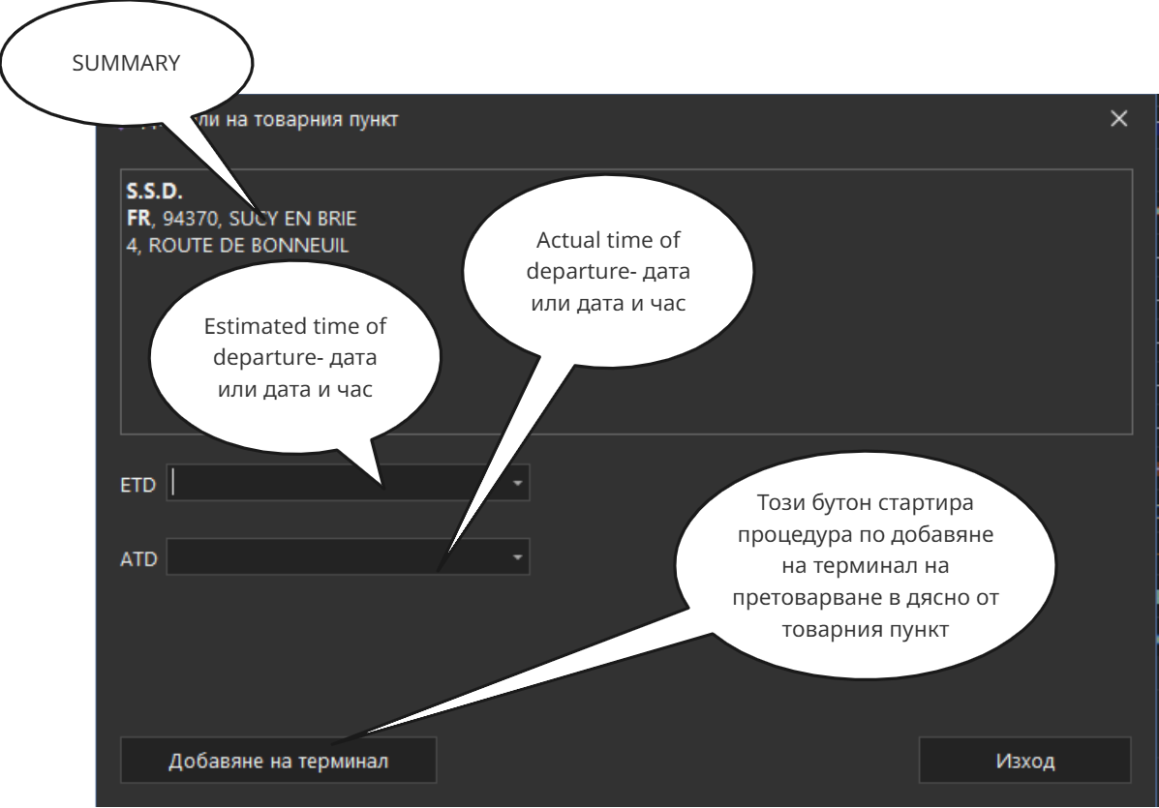
Task: Click the ETD label
Action: point(137,485)
